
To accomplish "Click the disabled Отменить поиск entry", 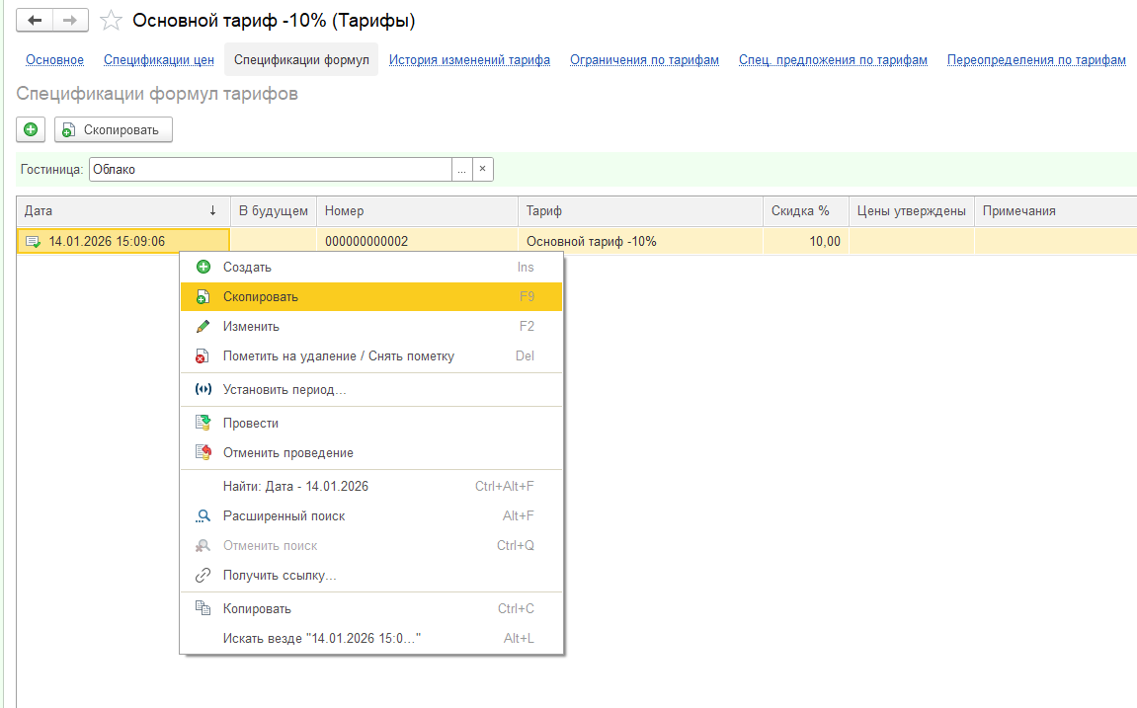I will pyautogui.click(x=370, y=546).
